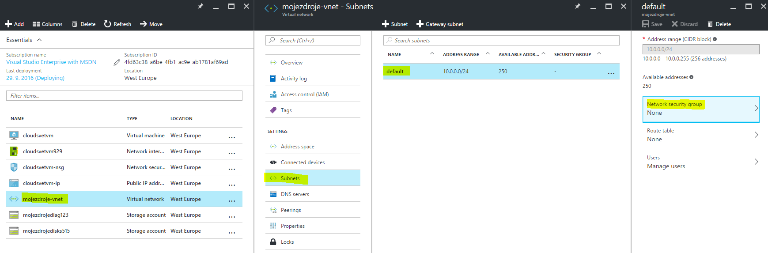Add a new Subnet
The height and width of the screenshot is (253, 768).
[395, 24]
